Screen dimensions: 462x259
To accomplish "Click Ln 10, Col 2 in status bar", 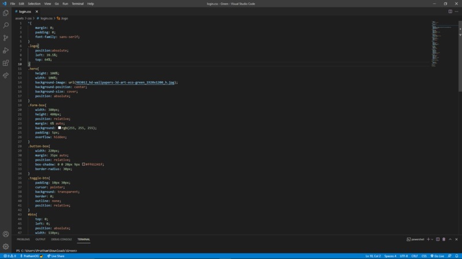I will click(373, 256).
